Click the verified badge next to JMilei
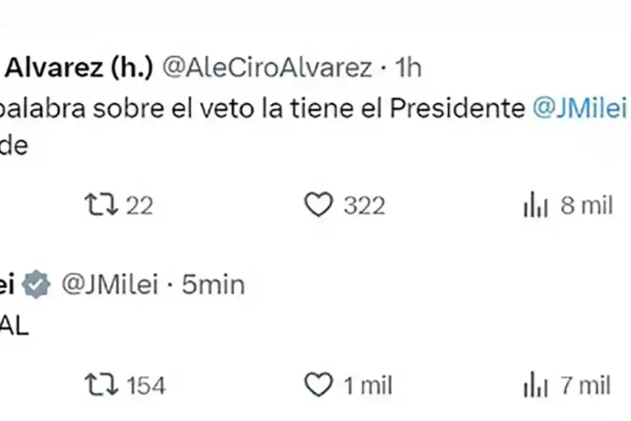The height and width of the screenshot is (421, 631). click(x=36, y=283)
